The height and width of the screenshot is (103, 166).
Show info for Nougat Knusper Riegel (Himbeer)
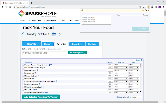coord(51,65)
